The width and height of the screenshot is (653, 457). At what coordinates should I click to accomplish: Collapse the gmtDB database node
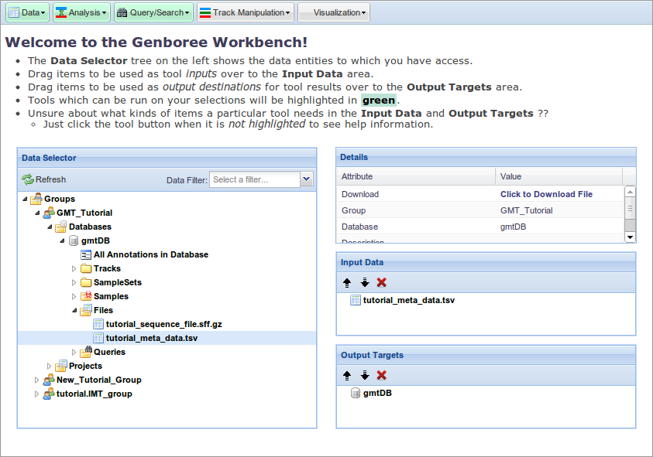(x=63, y=240)
